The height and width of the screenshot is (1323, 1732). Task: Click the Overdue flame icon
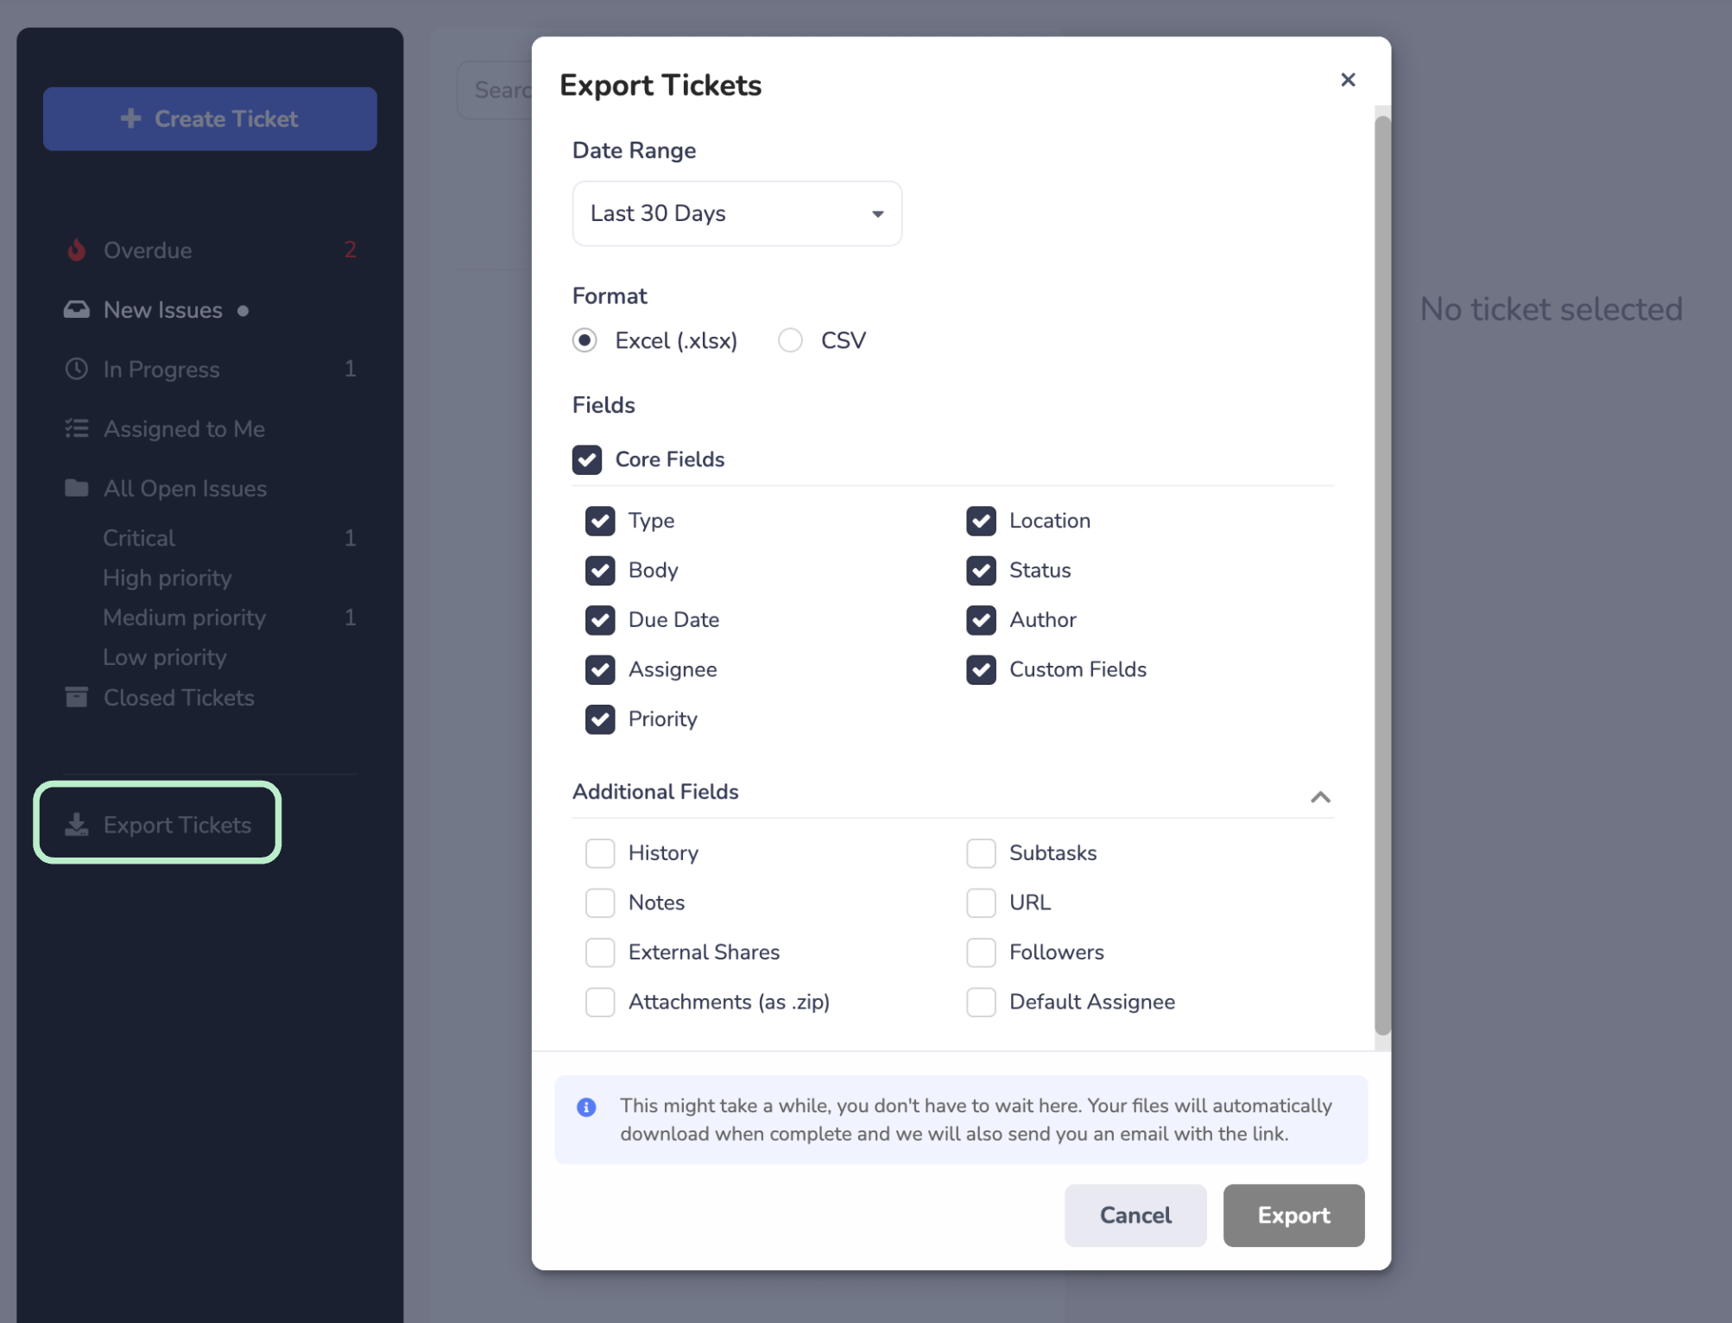77,250
